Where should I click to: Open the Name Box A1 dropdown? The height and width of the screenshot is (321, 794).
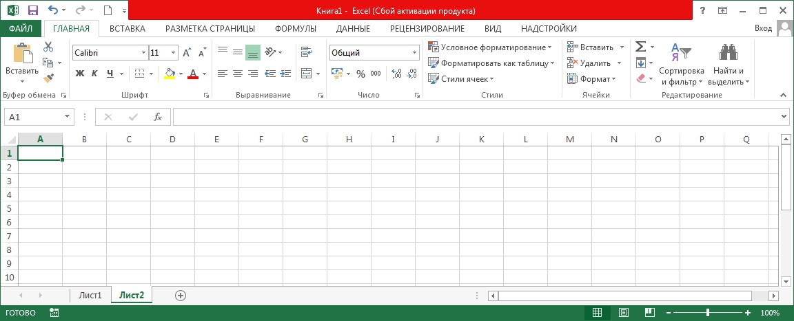point(68,117)
